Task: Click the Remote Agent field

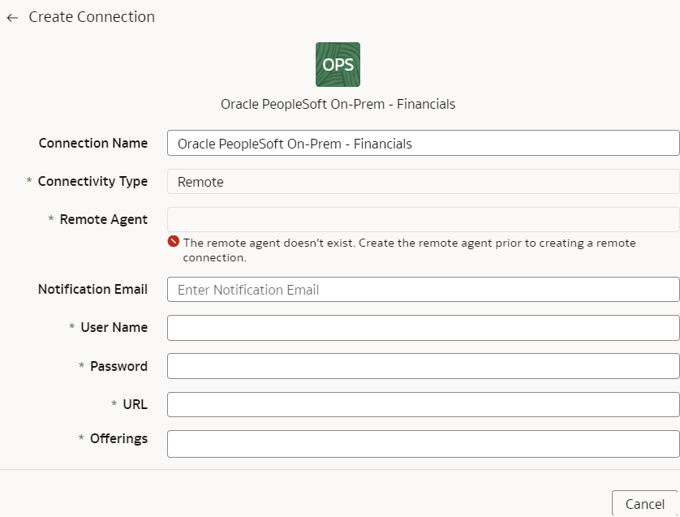Action: [x=422, y=219]
